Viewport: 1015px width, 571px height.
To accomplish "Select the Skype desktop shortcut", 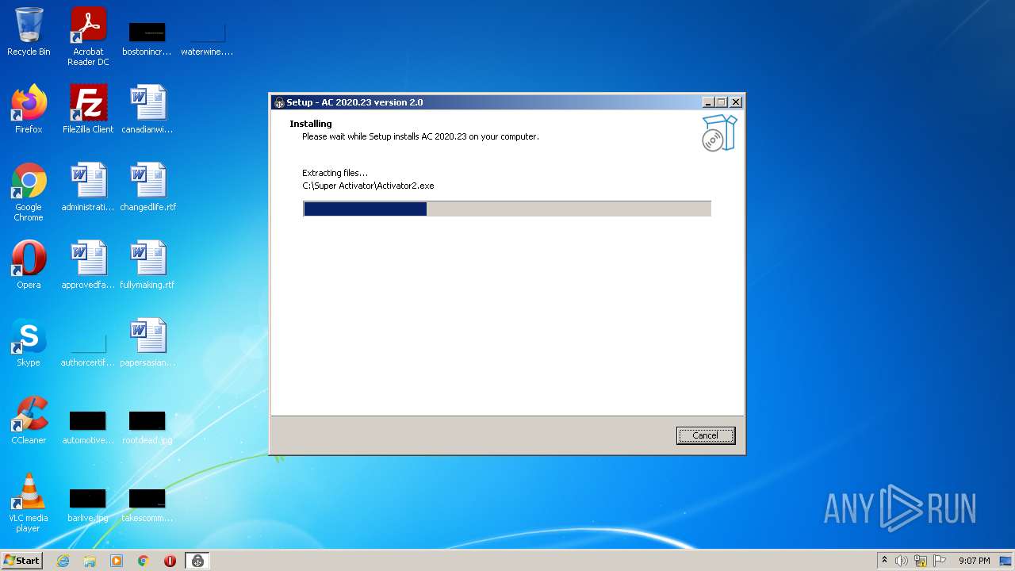I will tap(29, 343).
